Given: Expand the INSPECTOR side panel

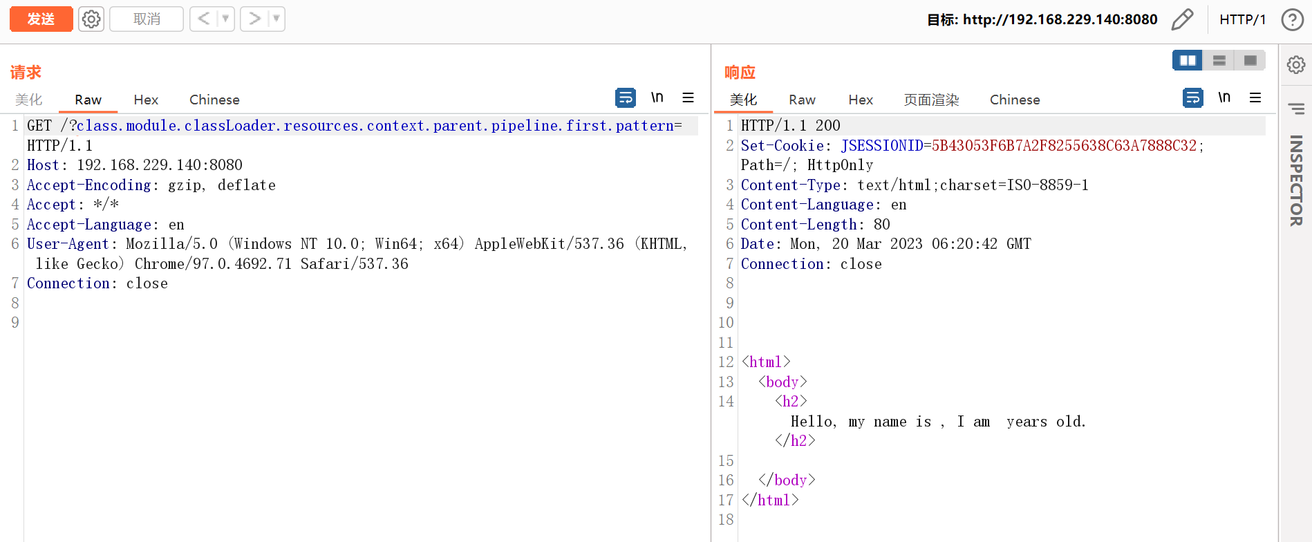Looking at the screenshot, I should (1296, 180).
